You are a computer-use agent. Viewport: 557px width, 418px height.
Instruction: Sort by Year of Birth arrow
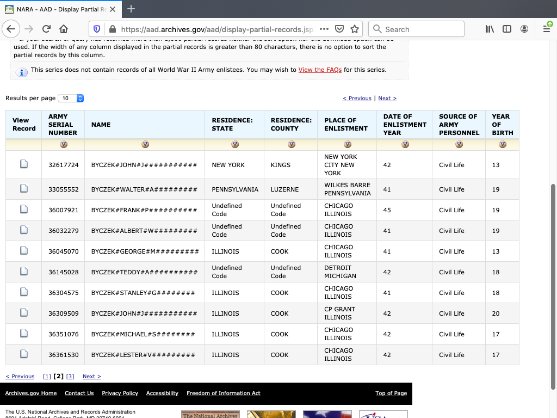click(x=502, y=144)
